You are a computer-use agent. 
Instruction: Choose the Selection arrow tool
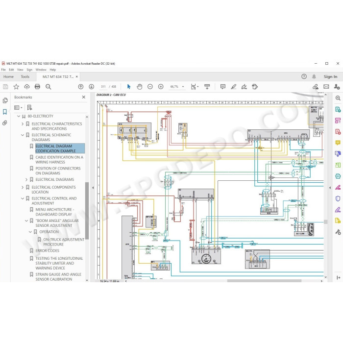click(x=129, y=87)
